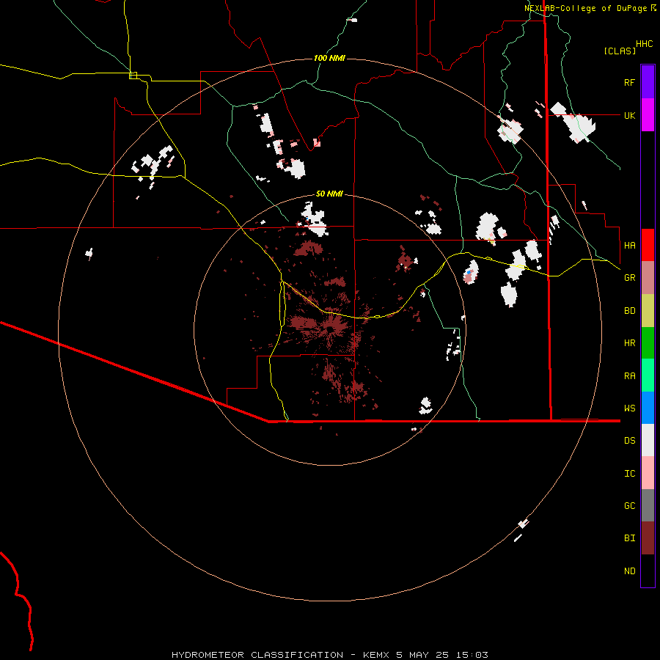Click the RF legend label
Image resolution: width=660 pixels, height=660 pixels.
629,82
